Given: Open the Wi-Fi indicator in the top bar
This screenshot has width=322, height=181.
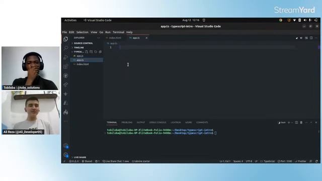Looking at the screenshot, I should [294, 20].
